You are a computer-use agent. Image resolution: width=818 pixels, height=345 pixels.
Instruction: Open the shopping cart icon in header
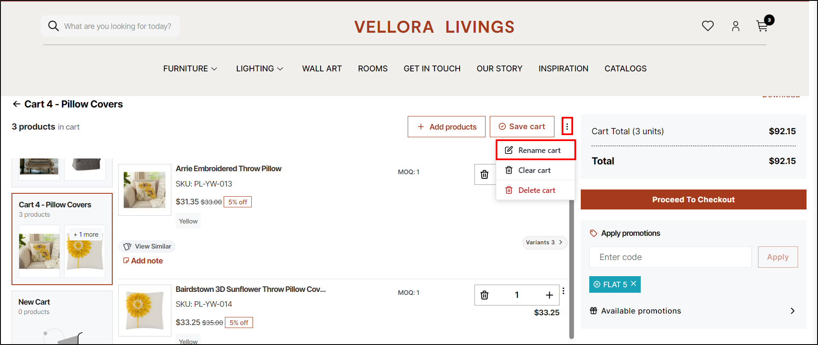[763, 26]
